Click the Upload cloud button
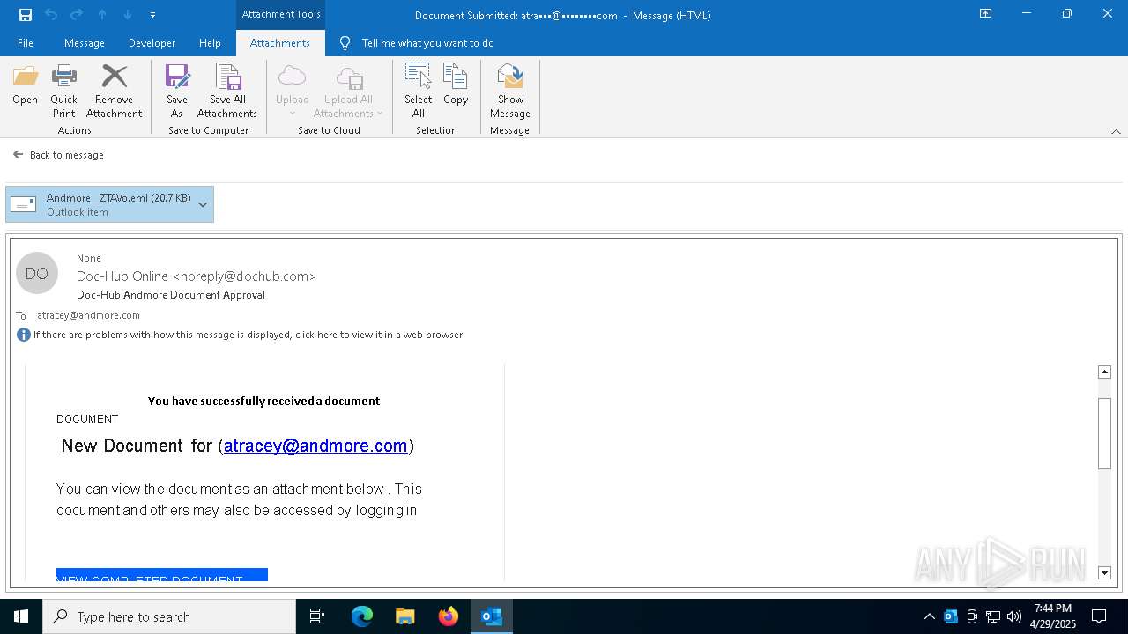The width and height of the screenshot is (1128, 634). point(293,91)
